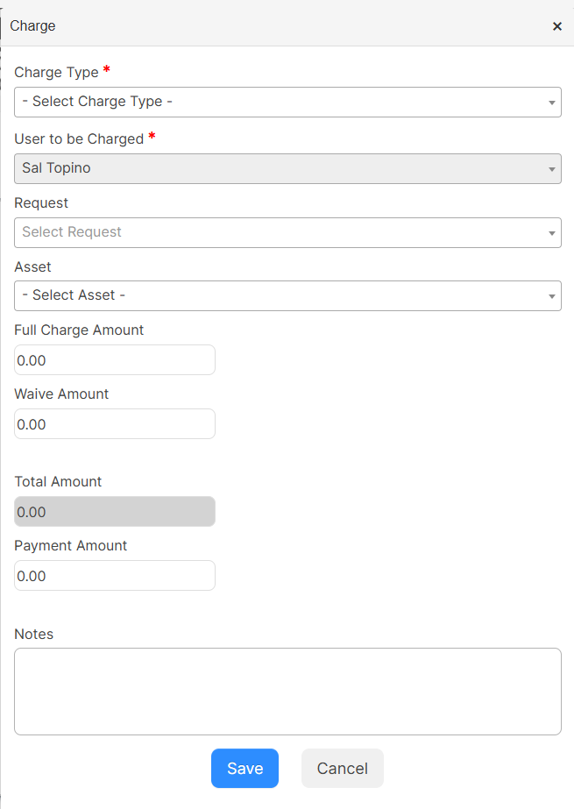This screenshot has height=809, width=574.
Task: Select the Payment Amount input
Action: (115, 576)
